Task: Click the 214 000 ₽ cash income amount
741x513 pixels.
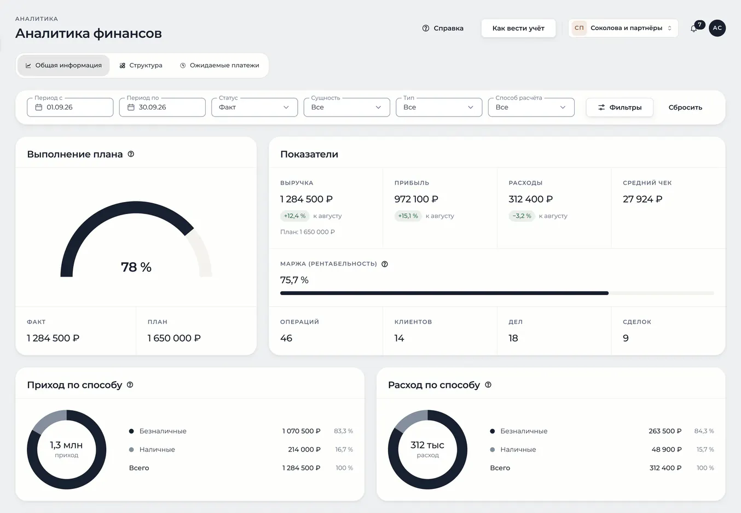Action: (x=304, y=449)
